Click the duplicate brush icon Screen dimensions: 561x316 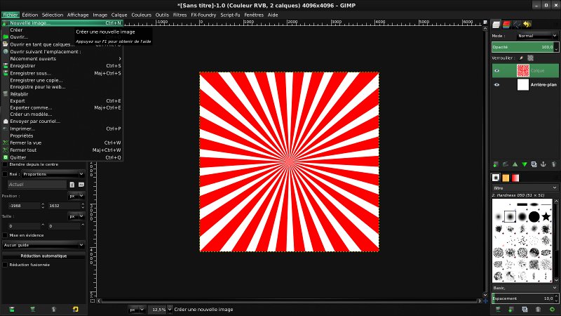tap(525, 309)
